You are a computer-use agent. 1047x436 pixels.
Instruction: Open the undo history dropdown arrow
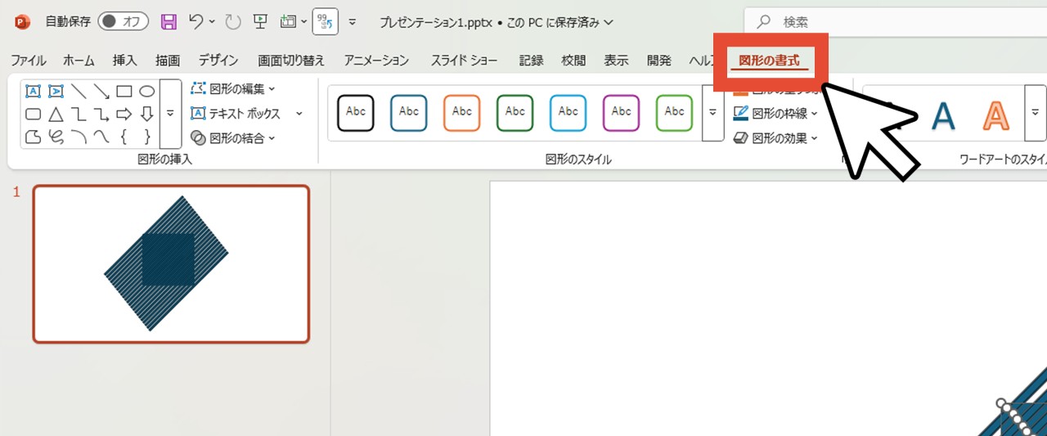click(x=212, y=22)
